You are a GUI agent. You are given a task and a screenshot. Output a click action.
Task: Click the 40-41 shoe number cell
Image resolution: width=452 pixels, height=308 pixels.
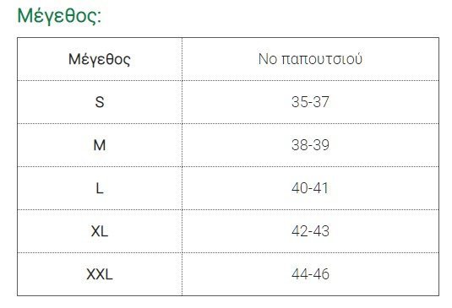click(x=310, y=188)
